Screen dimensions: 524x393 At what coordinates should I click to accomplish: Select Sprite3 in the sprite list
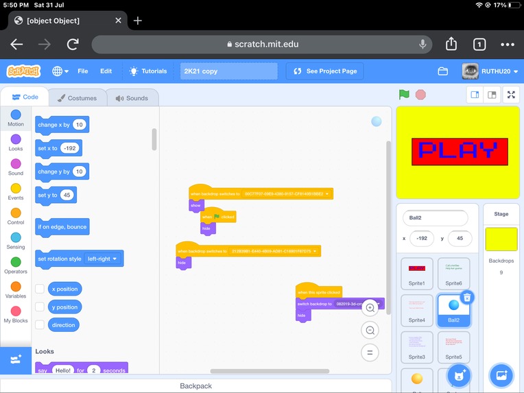pyautogui.click(x=417, y=347)
